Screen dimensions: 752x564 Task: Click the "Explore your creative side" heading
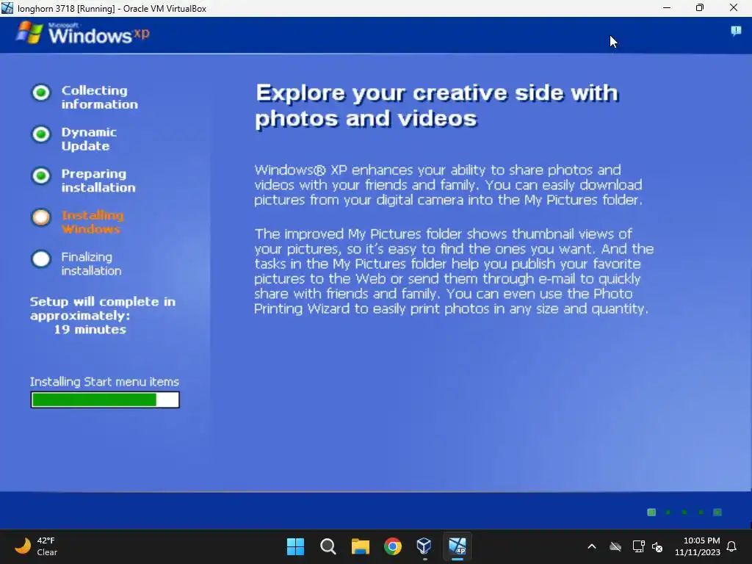point(437,106)
